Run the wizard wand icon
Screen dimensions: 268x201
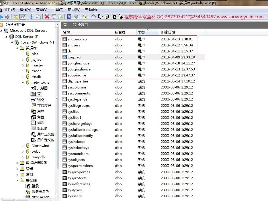[x=94, y=17]
